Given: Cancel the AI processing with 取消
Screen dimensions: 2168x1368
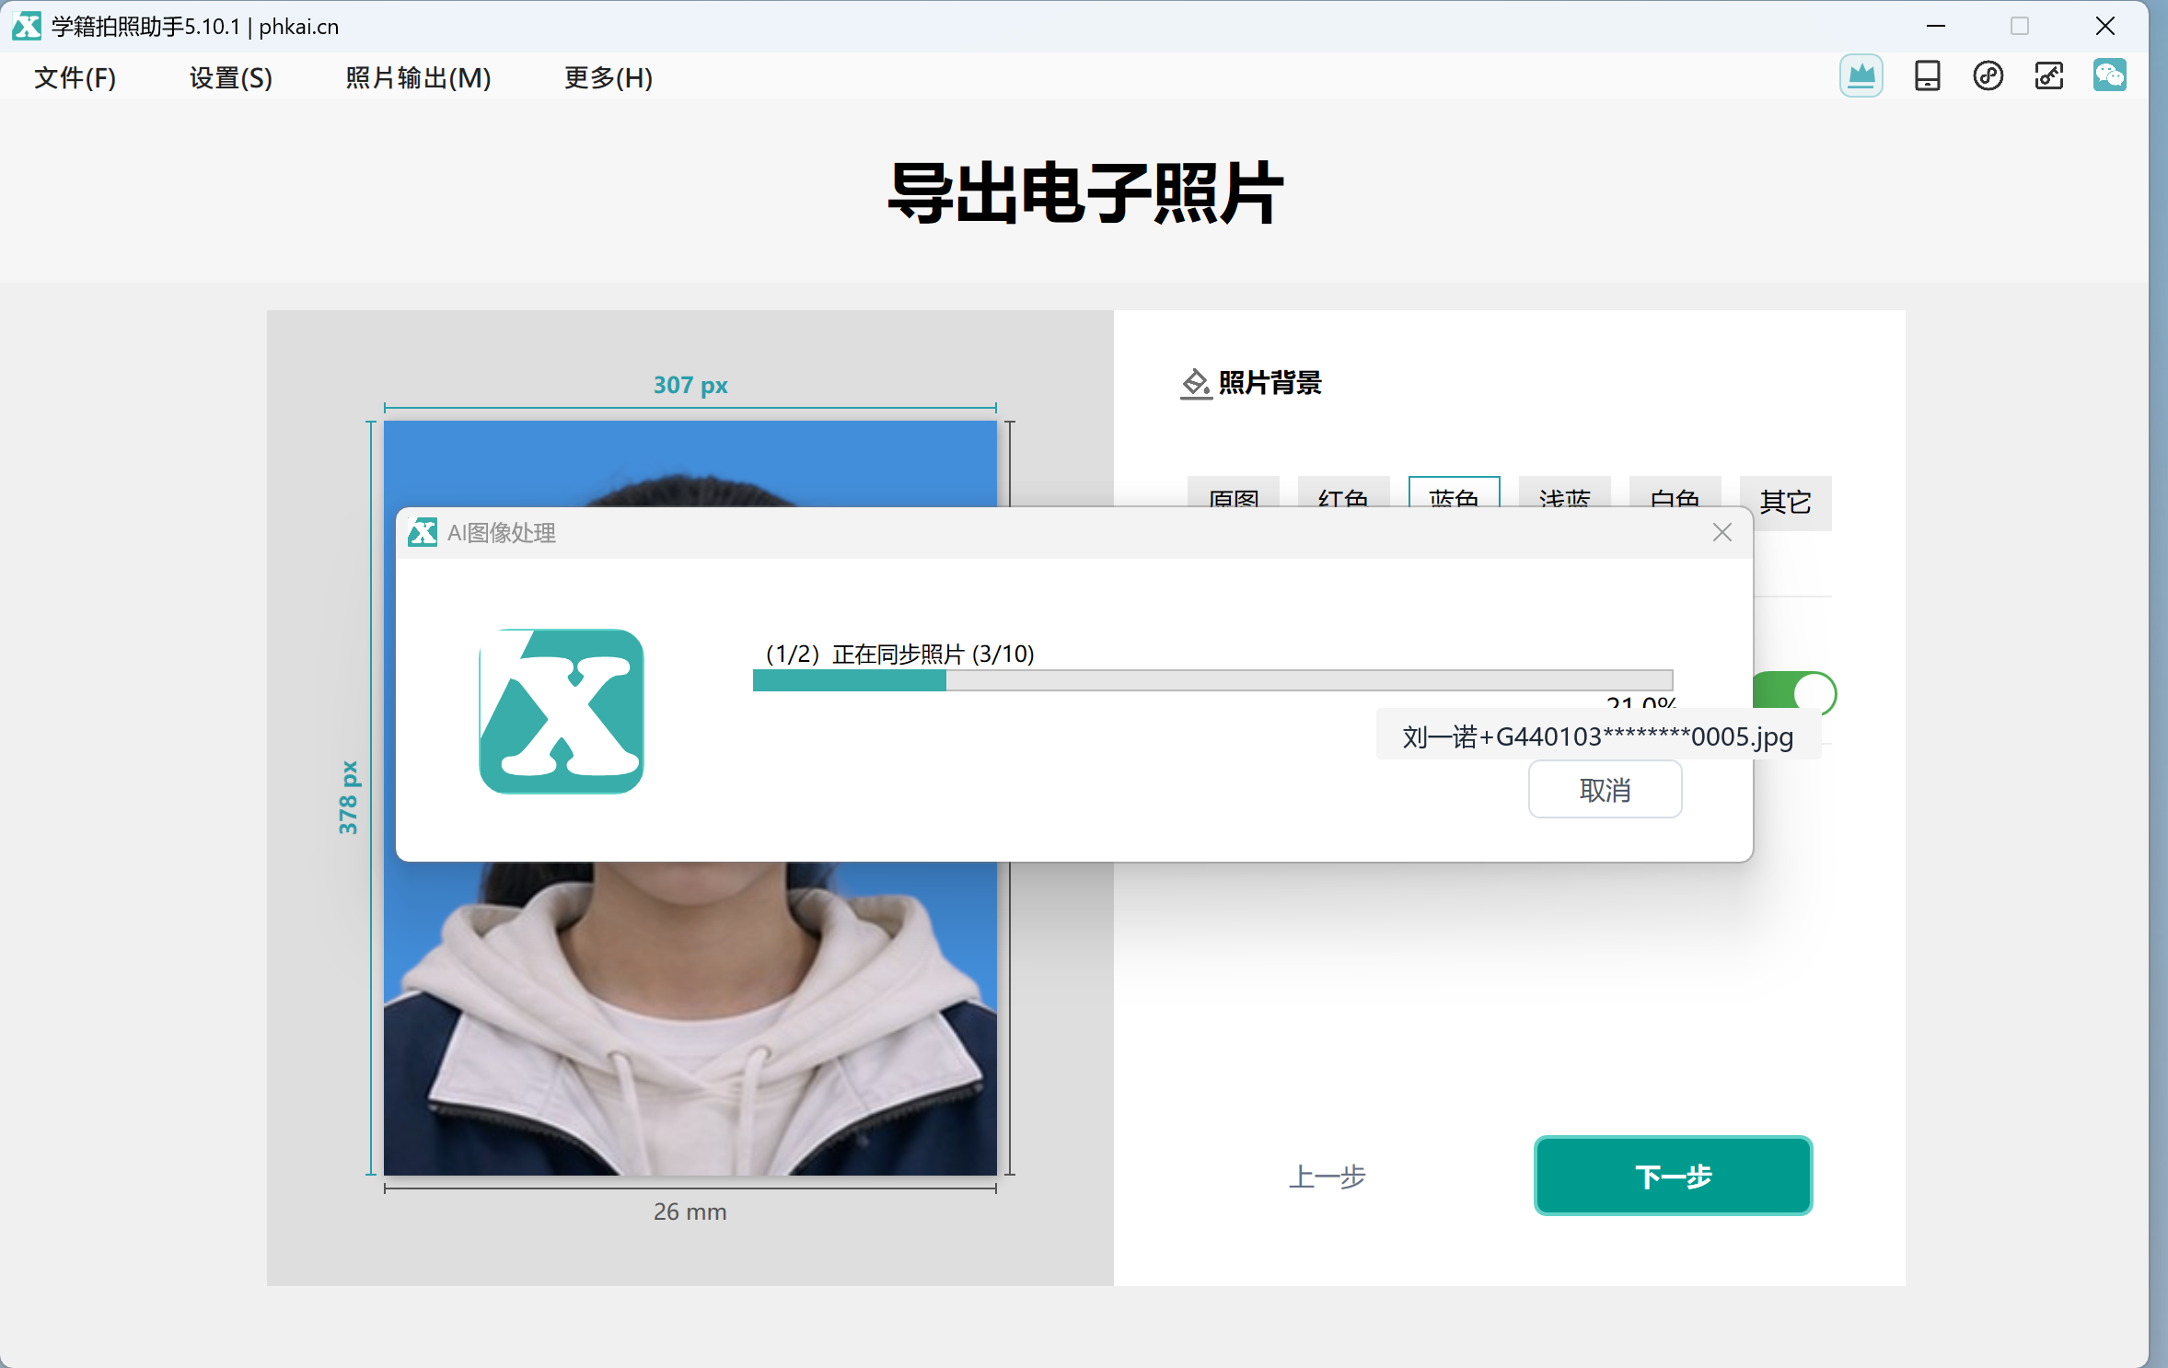Looking at the screenshot, I should (x=1605, y=790).
